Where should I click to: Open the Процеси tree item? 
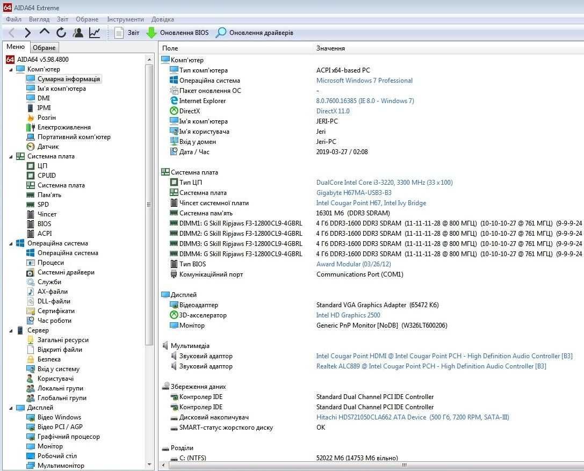[x=51, y=263]
